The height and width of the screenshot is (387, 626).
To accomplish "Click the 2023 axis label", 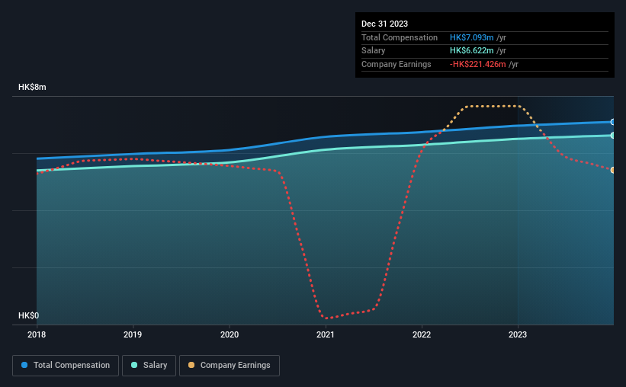I will [518, 334].
